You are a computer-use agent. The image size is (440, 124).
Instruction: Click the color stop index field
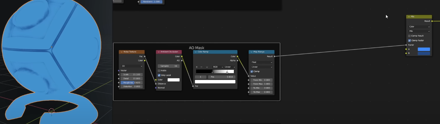click(201, 77)
